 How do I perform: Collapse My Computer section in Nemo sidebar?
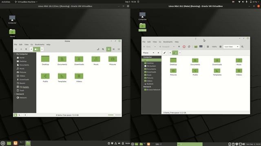tap(15, 54)
